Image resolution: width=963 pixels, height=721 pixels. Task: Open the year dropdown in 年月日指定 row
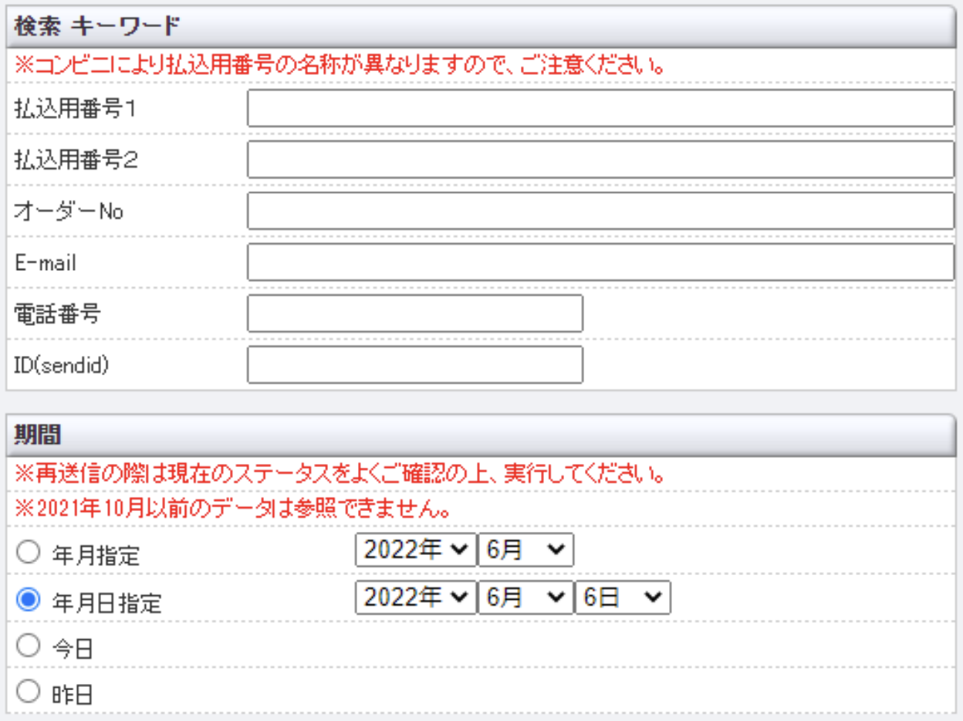click(416, 597)
